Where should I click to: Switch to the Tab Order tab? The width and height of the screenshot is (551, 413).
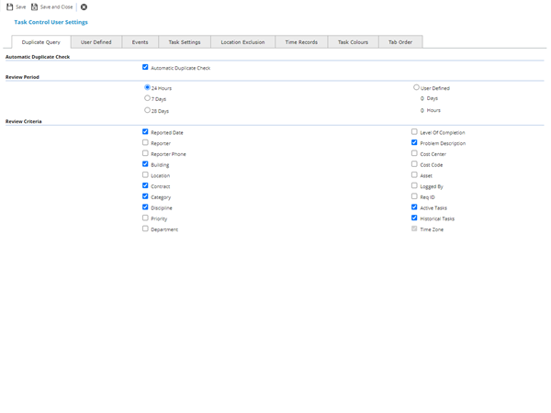coord(400,42)
